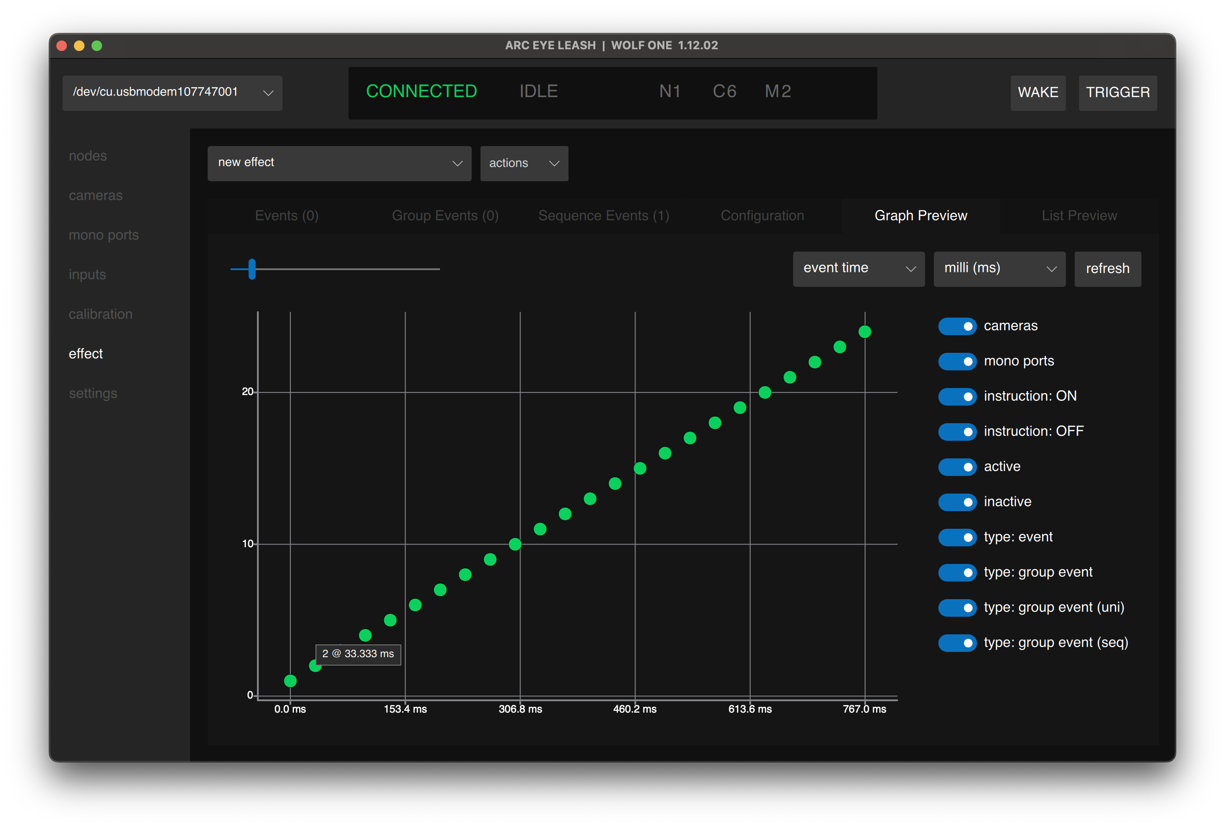The width and height of the screenshot is (1225, 827).
Task: Open the Configuration tab
Action: click(762, 216)
